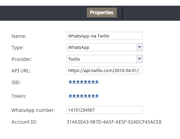The width and height of the screenshot is (180, 139).
Task: Click the Account ID value text
Action: click(x=114, y=122)
